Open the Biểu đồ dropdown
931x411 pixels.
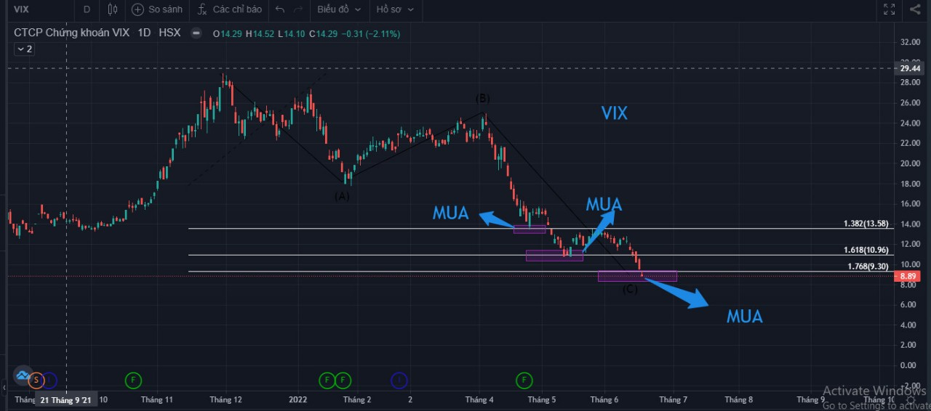(337, 9)
